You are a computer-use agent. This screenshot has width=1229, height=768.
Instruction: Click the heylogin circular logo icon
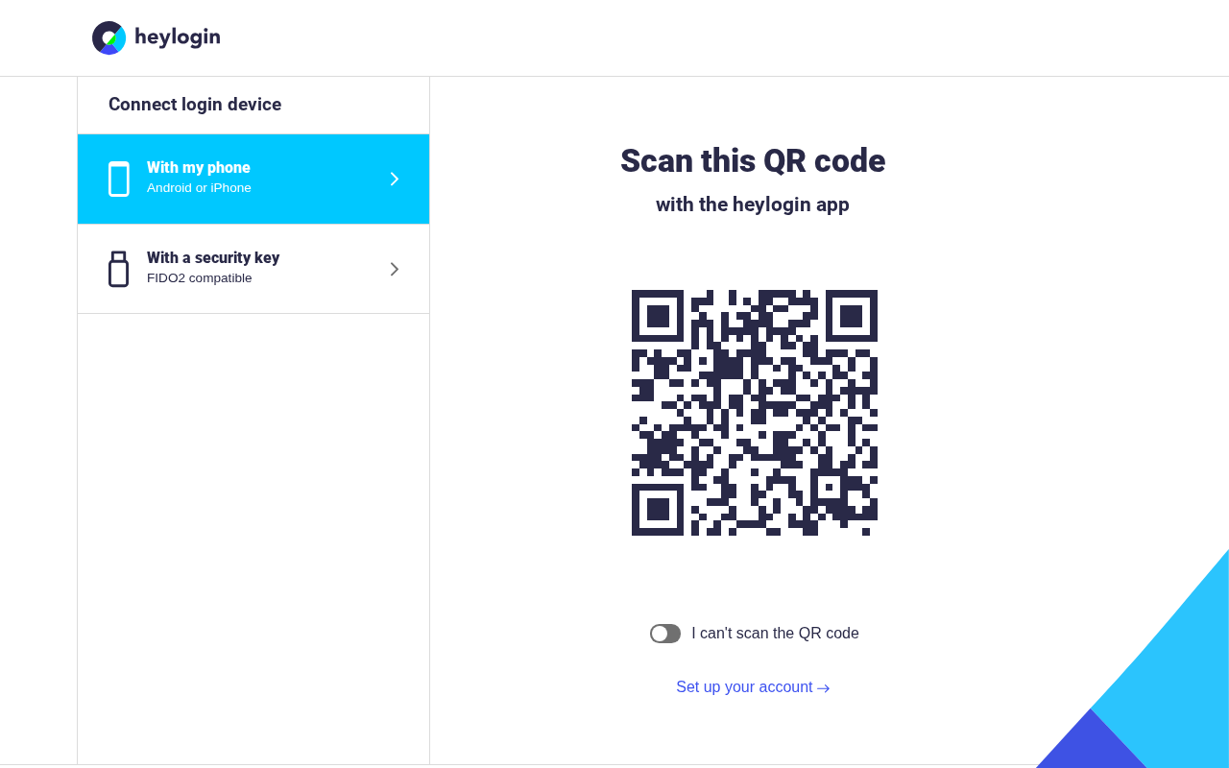pyautogui.click(x=108, y=37)
